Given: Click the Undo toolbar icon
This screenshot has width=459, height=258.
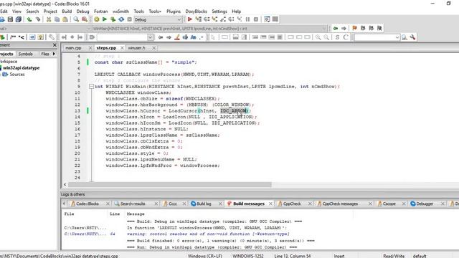Looking at the screenshot, I should tap(29, 19).
